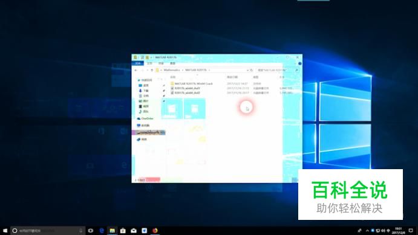Go up one folder level
Screen dimensions: 418x235
(152, 70)
